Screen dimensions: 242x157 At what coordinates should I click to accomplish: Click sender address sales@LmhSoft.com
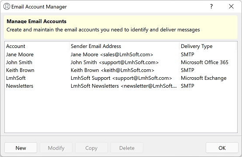pos(112,55)
